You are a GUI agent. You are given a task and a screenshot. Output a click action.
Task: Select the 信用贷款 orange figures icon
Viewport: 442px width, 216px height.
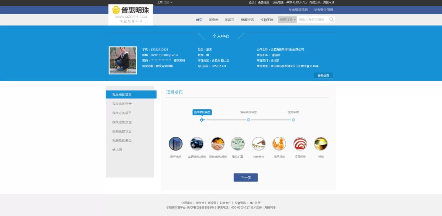(x=279, y=144)
